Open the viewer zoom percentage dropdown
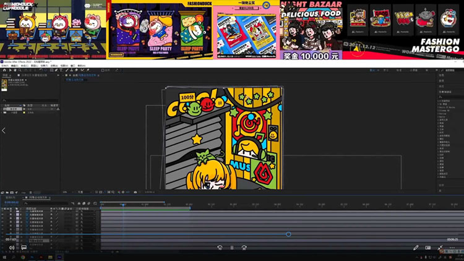 66,192
